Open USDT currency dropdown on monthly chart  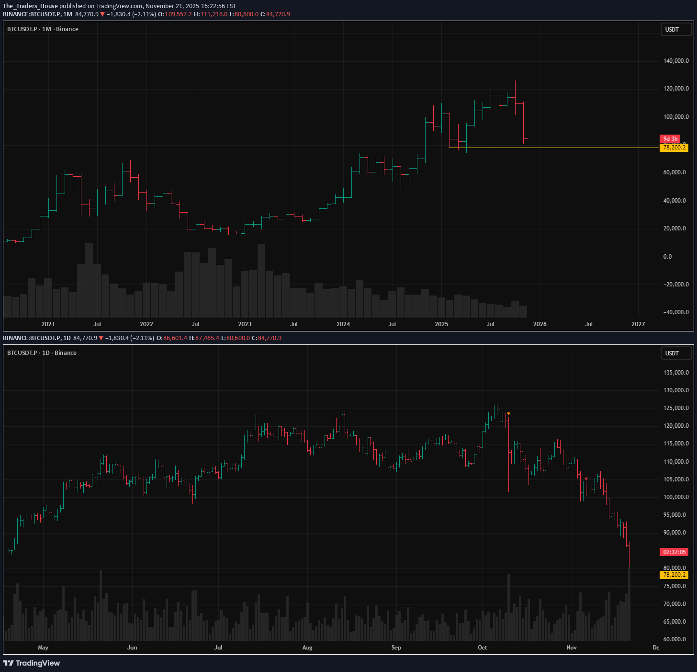point(676,30)
